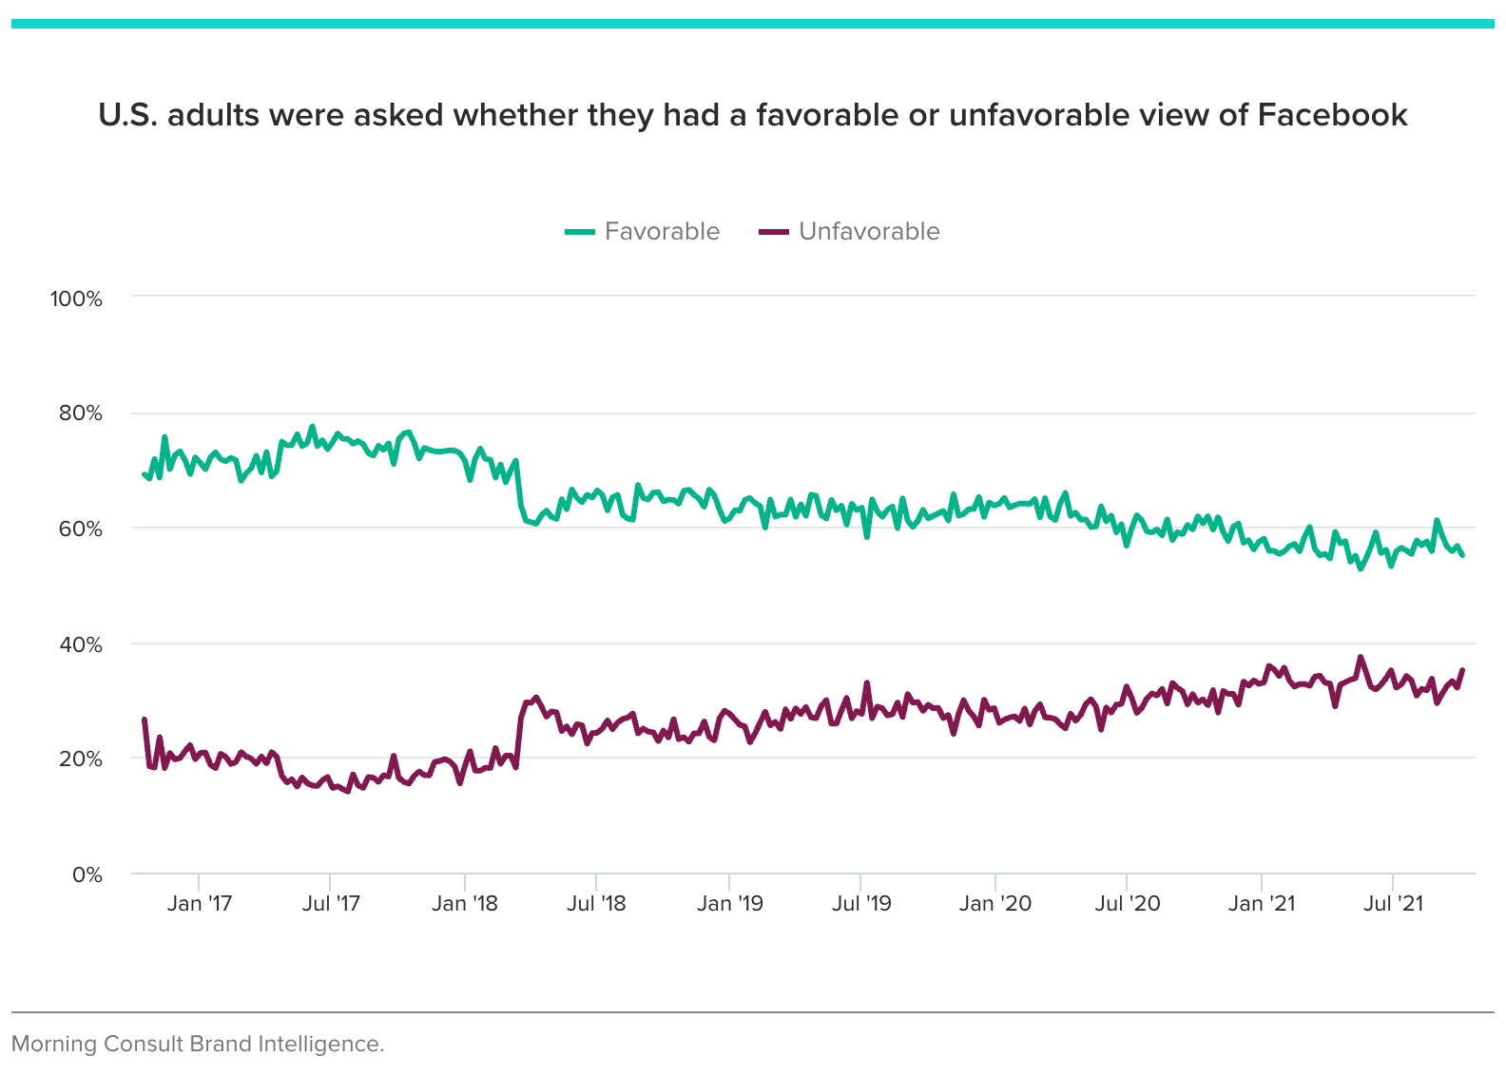
Task: Select the Jul '19 x-axis label
Action: pyautogui.click(x=861, y=903)
